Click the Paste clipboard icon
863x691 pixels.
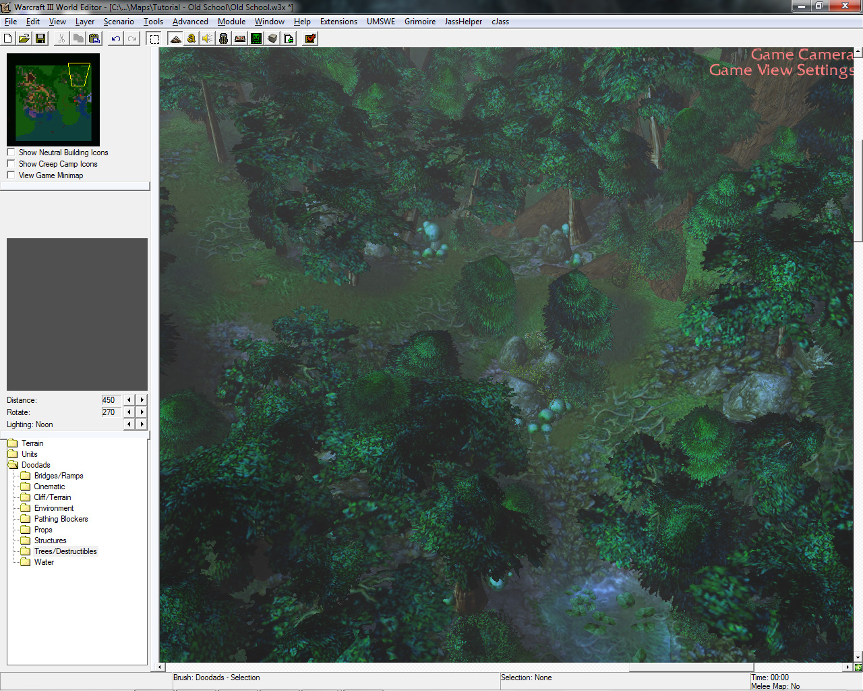tap(94, 38)
